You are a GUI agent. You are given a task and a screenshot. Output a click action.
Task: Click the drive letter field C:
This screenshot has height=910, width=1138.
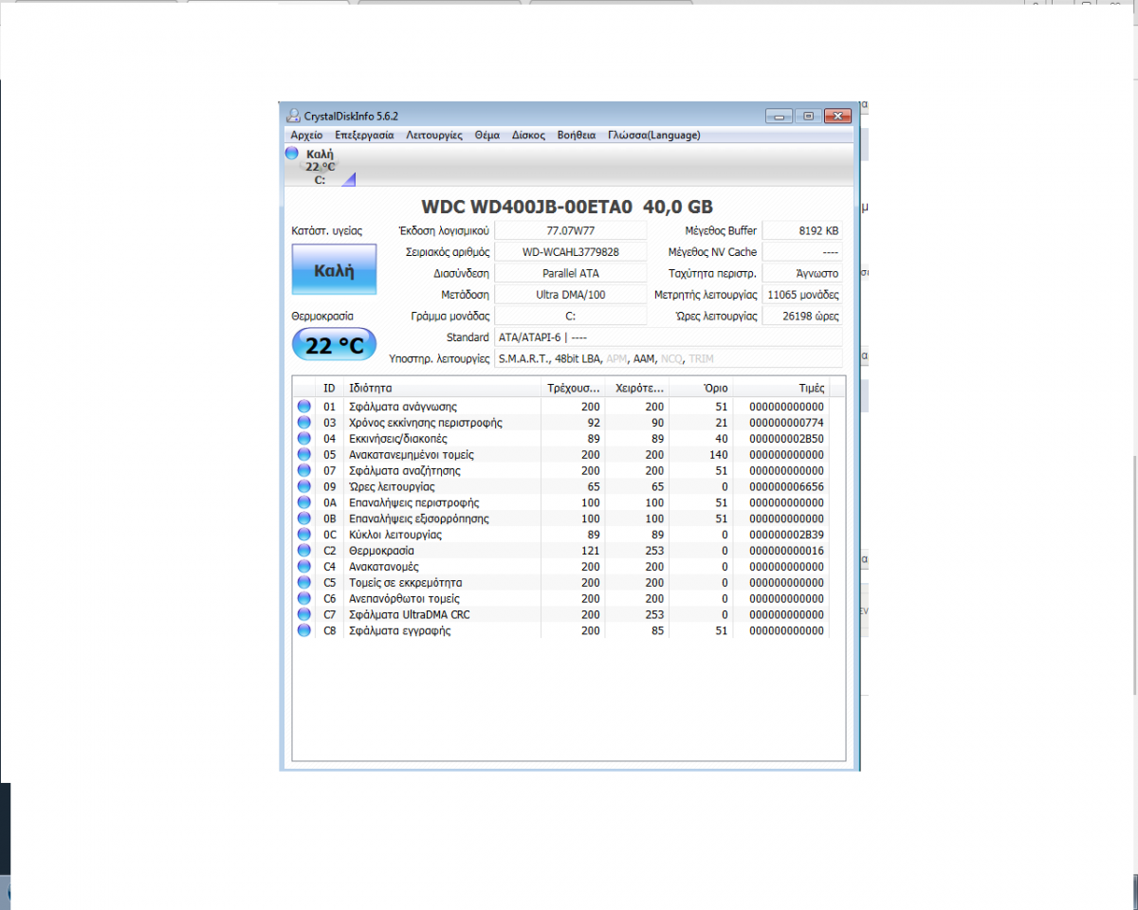click(x=570, y=316)
